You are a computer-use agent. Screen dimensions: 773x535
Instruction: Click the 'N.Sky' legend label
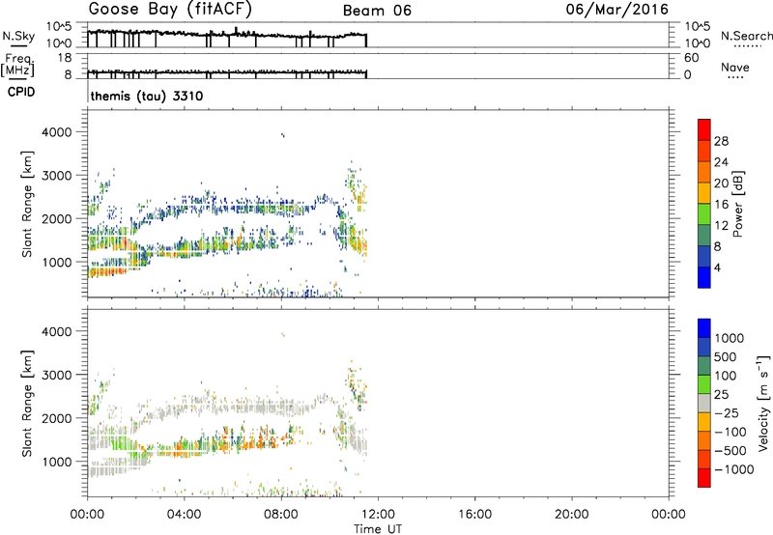click(x=18, y=36)
